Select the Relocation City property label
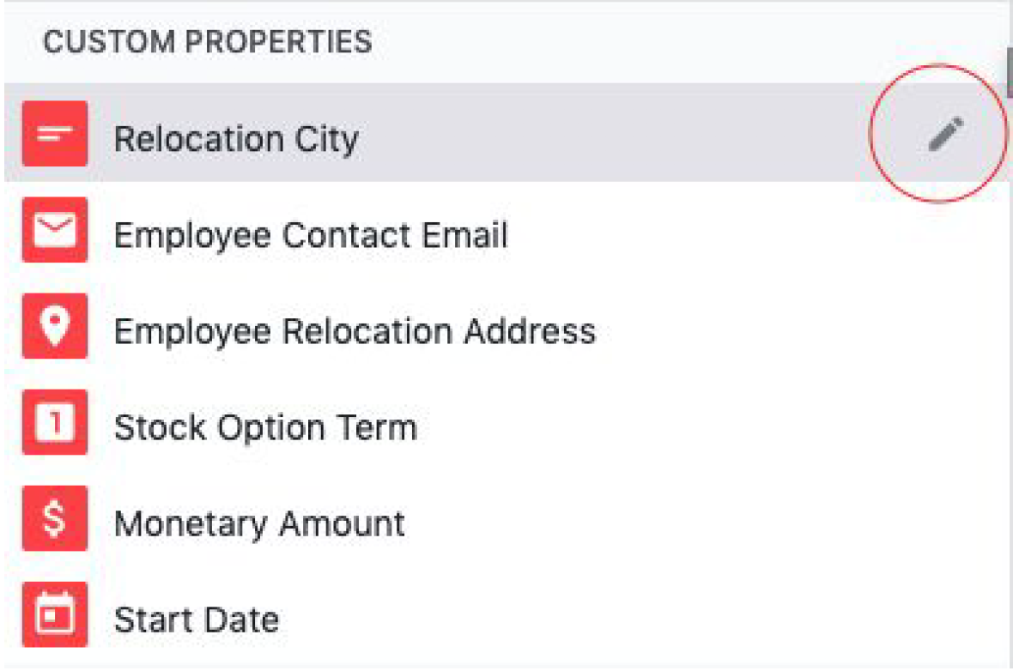Viewport: 1013px width, 671px height. (236, 139)
